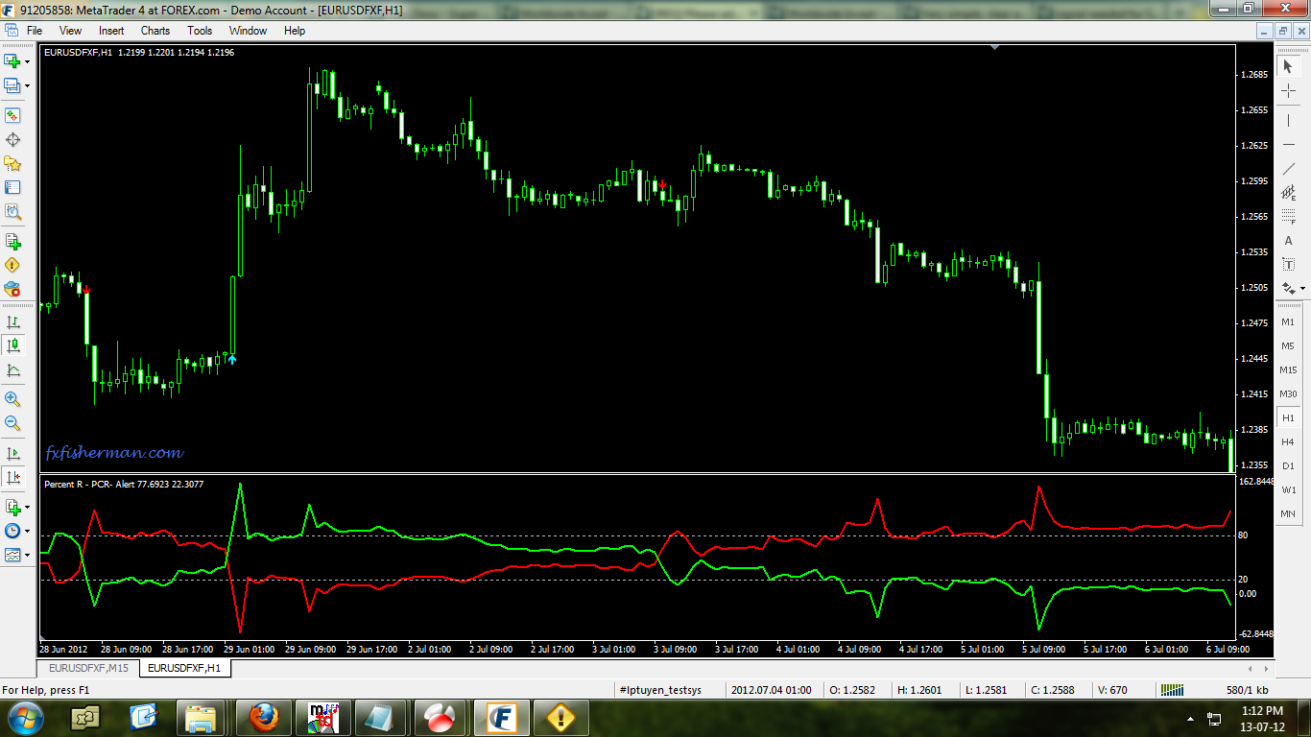Select the Crosshair tool

(x=1288, y=91)
